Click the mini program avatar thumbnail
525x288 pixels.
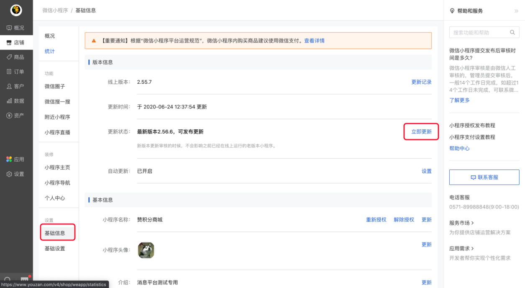pyautogui.click(x=146, y=250)
